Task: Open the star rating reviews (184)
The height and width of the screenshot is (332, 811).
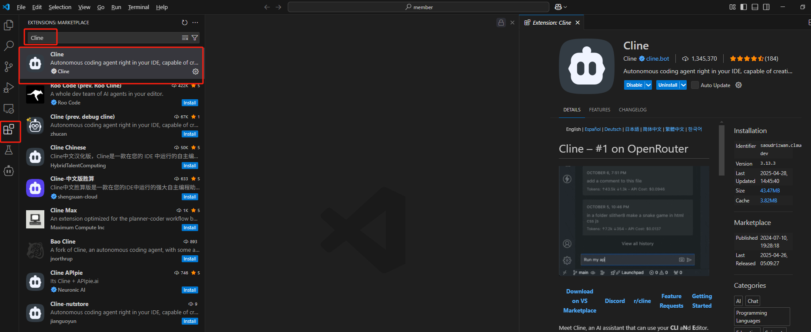Action: click(754, 59)
